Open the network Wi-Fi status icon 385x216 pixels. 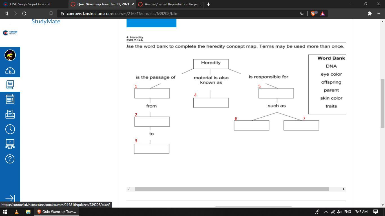[333, 212]
